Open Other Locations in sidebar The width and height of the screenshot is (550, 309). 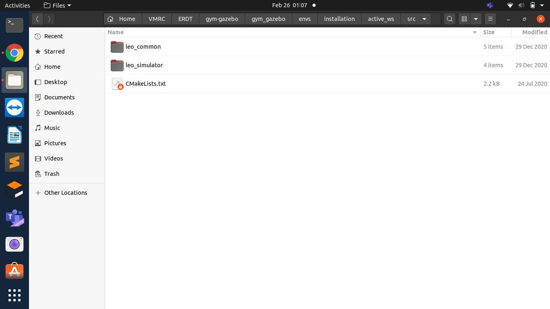(x=67, y=193)
